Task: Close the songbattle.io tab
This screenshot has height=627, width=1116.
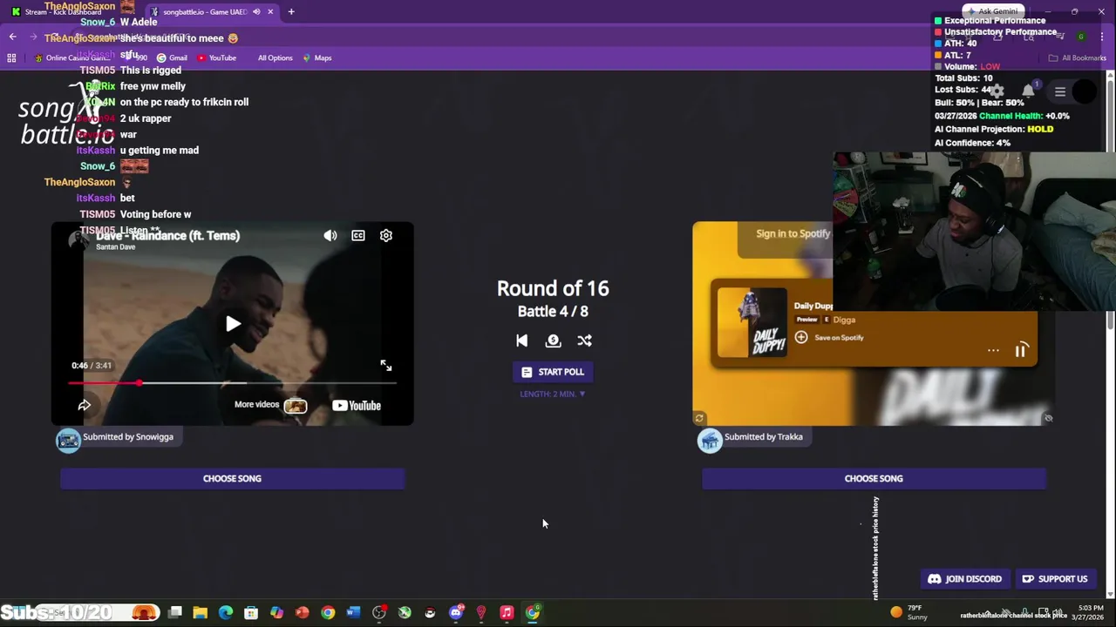Action: coord(270,11)
